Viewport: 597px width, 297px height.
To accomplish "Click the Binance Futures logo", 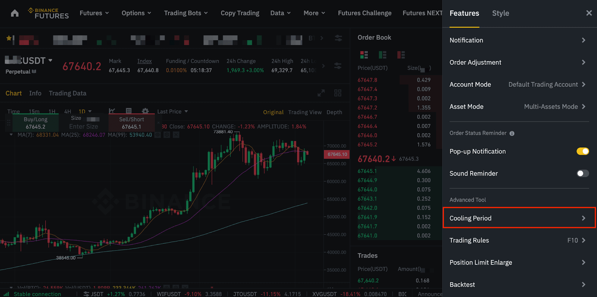I will (49, 13).
